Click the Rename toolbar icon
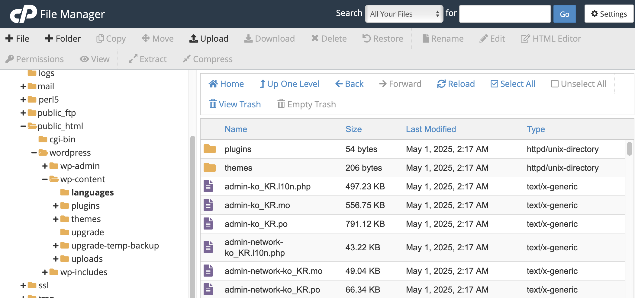Viewport: 635px width, 298px height. [x=426, y=39]
